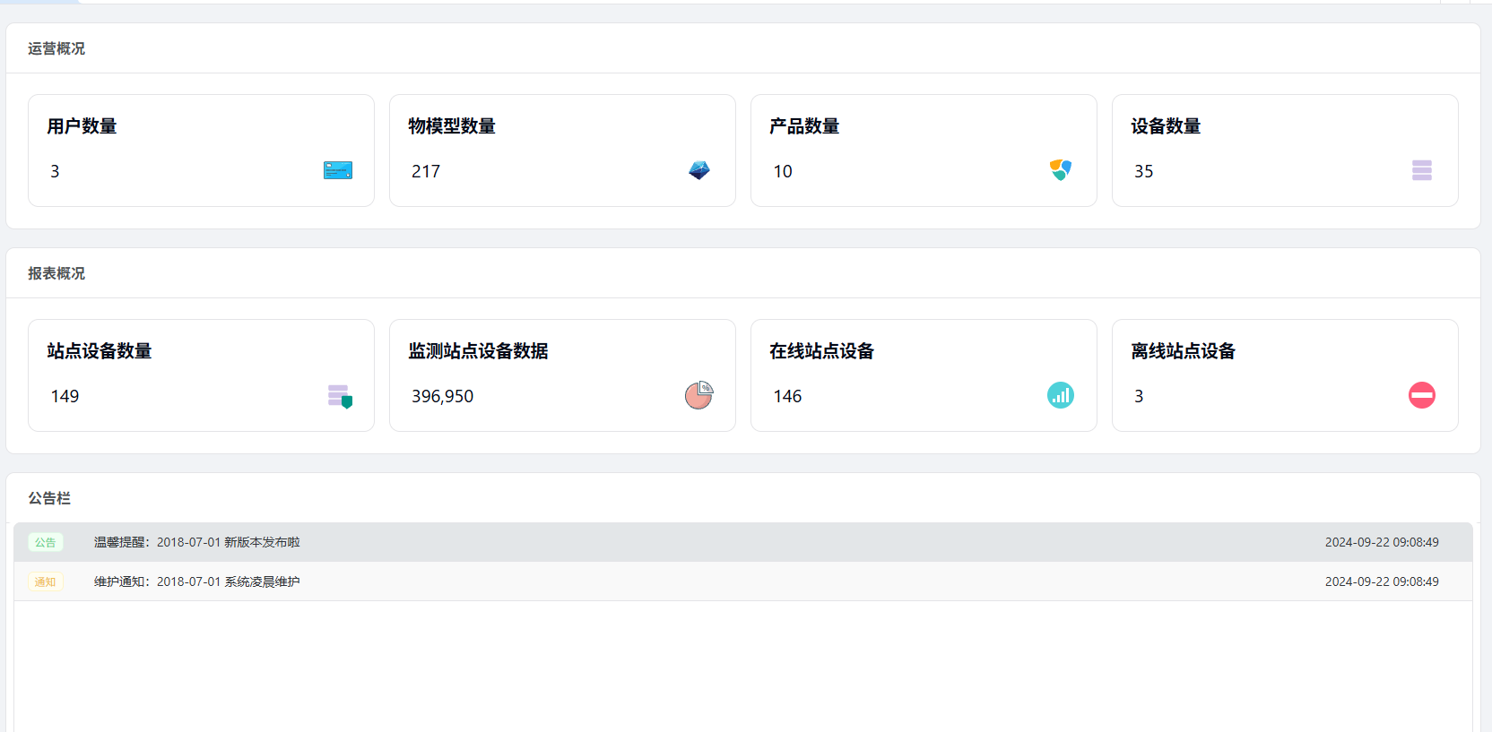Open the 温馨提醒 new version announcement
The width and height of the screenshot is (1492, 732).
(197, 542)
